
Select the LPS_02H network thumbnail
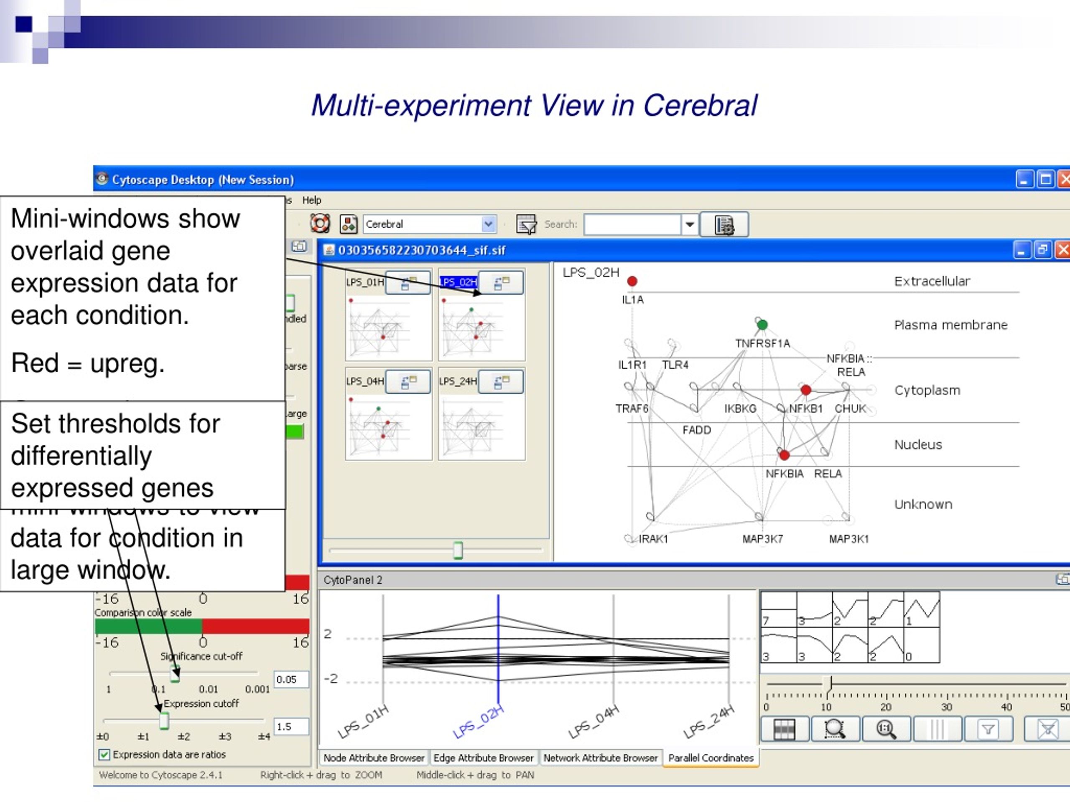coord(481,327)
